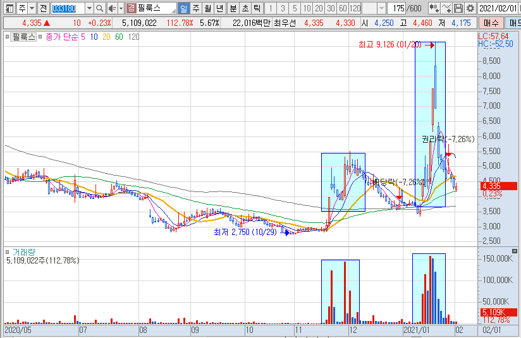Open the dropdown next to speaker icon
The image size is (521, 338).
[120, 9]
